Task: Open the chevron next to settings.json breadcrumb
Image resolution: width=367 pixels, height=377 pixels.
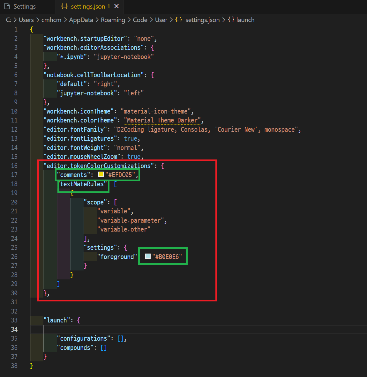Action: [x=223, y=20]
